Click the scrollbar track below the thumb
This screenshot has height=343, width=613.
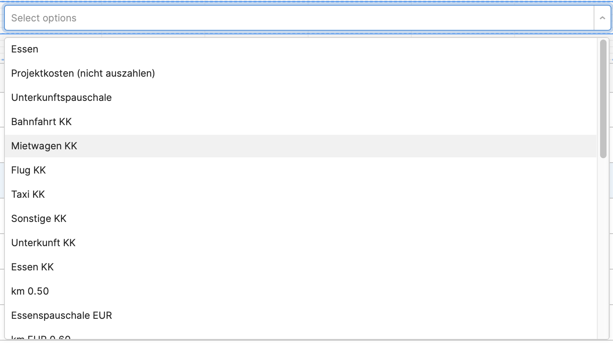603,248
